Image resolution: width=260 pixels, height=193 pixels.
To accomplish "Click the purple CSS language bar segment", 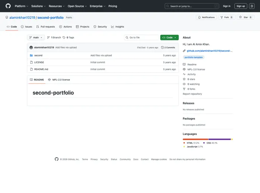I will (x=219, y=139).
